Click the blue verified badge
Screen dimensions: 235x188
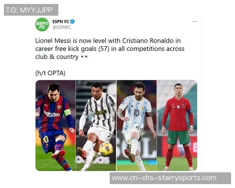coord(72,22)
